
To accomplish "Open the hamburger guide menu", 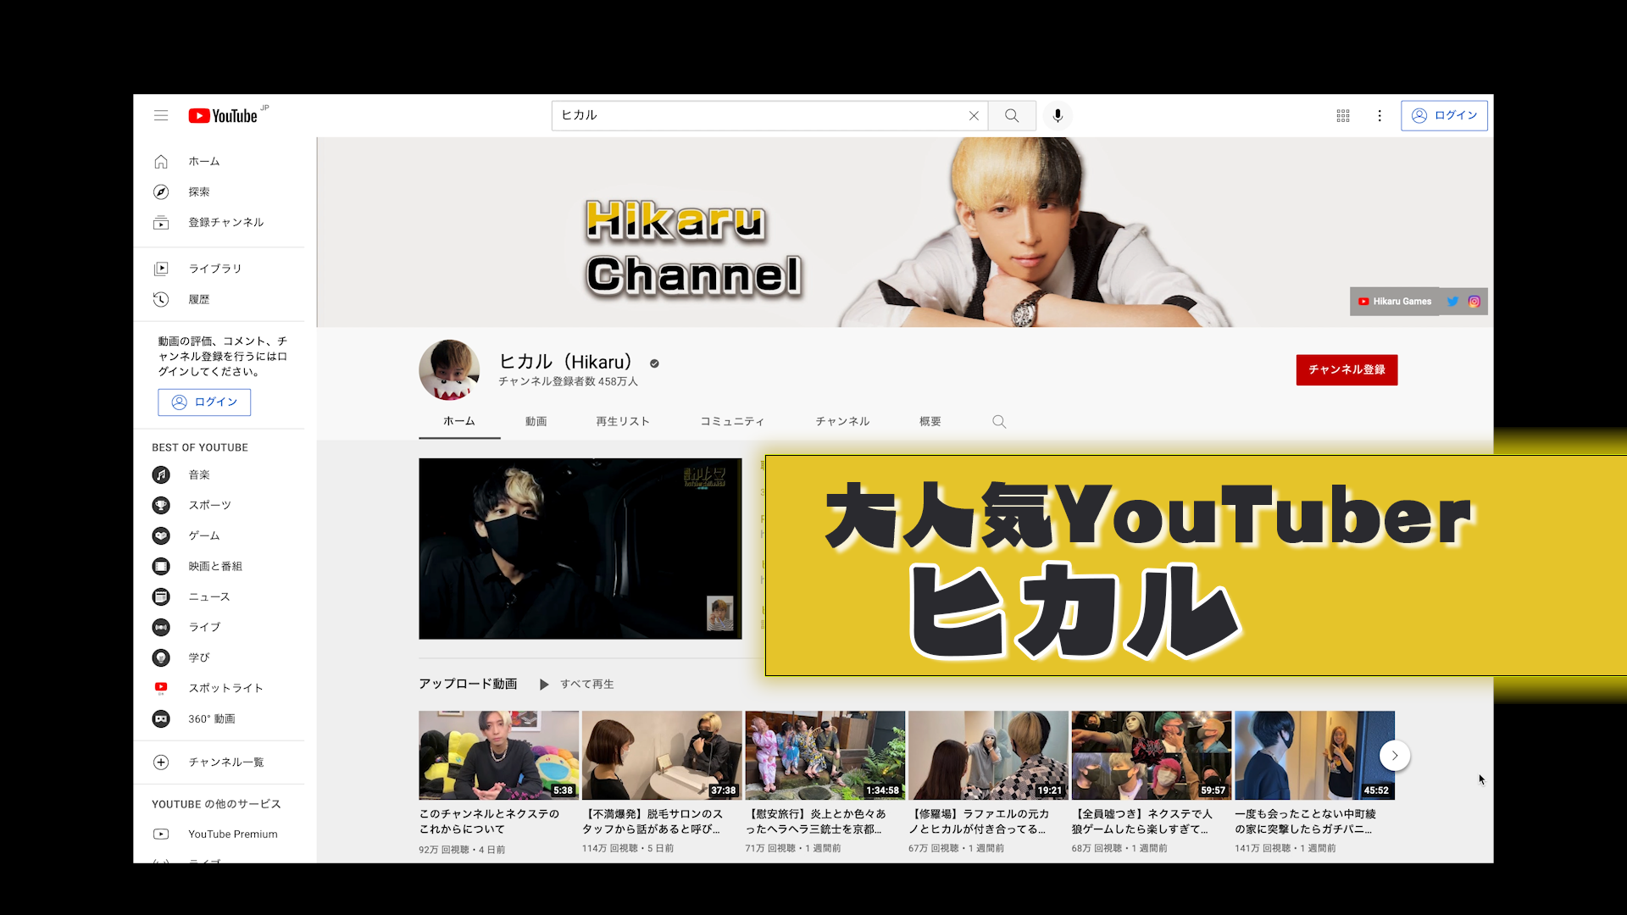I will 161,115.
